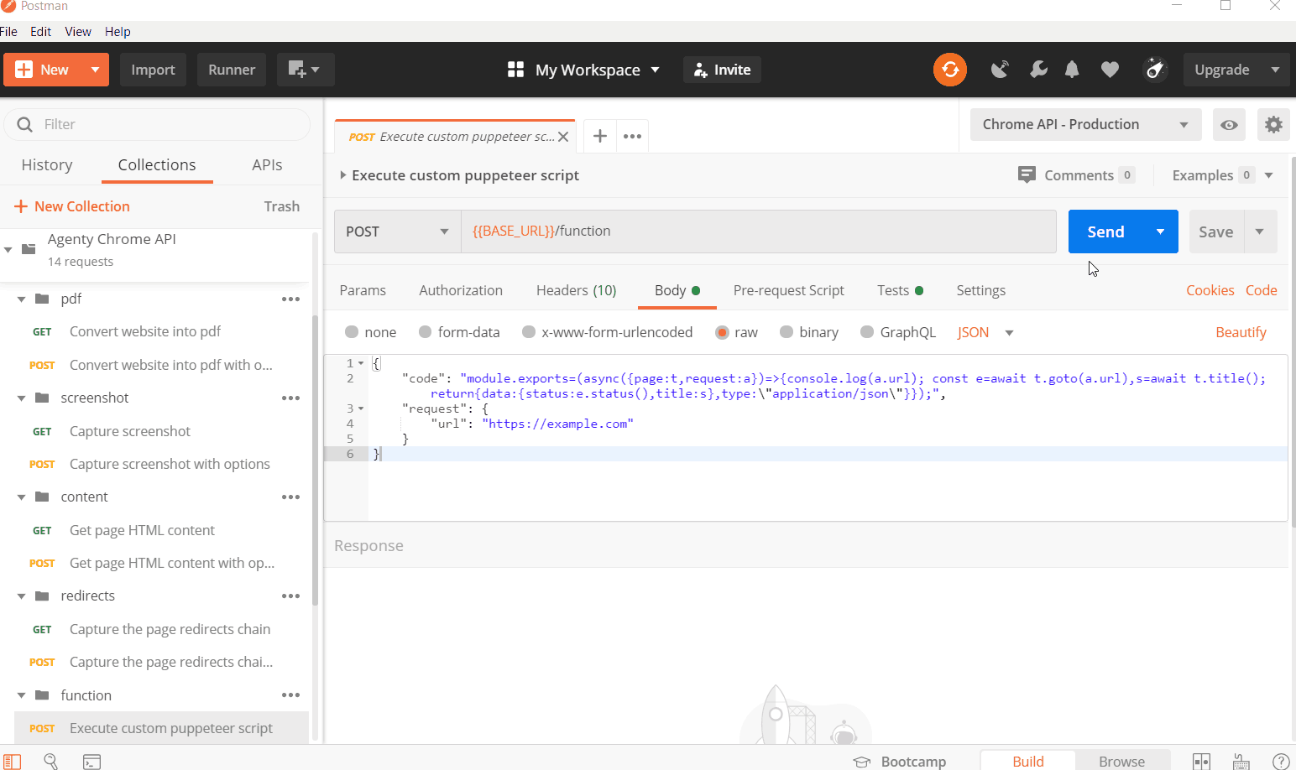Open Find and Replace magnifier icon
Viewport: 1296px width, 770px height.
point(51,761)
